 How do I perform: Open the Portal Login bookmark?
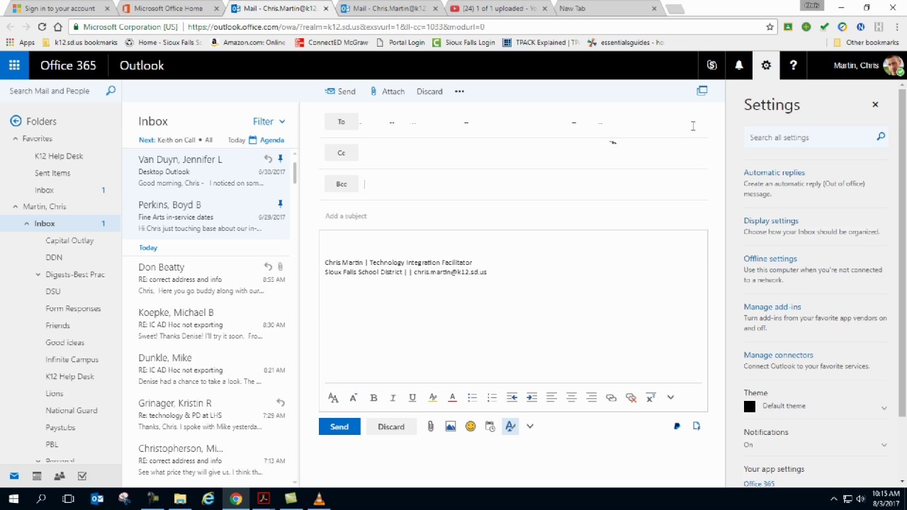401,42
